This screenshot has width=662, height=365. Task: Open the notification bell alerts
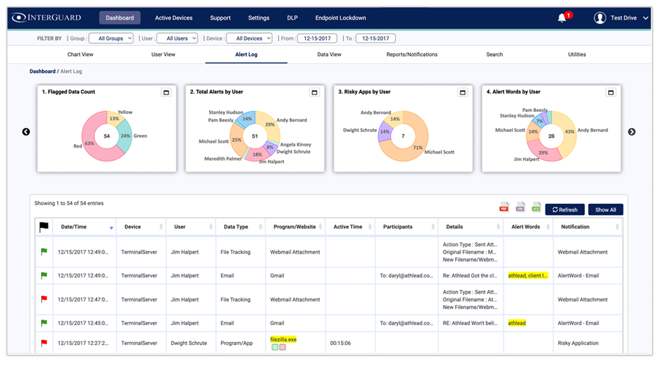point(562,18)
